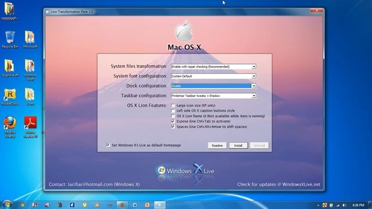Enable Left side OS X caption buttons style
Viewport: 372px width, 209px height.
pos(173,111)
